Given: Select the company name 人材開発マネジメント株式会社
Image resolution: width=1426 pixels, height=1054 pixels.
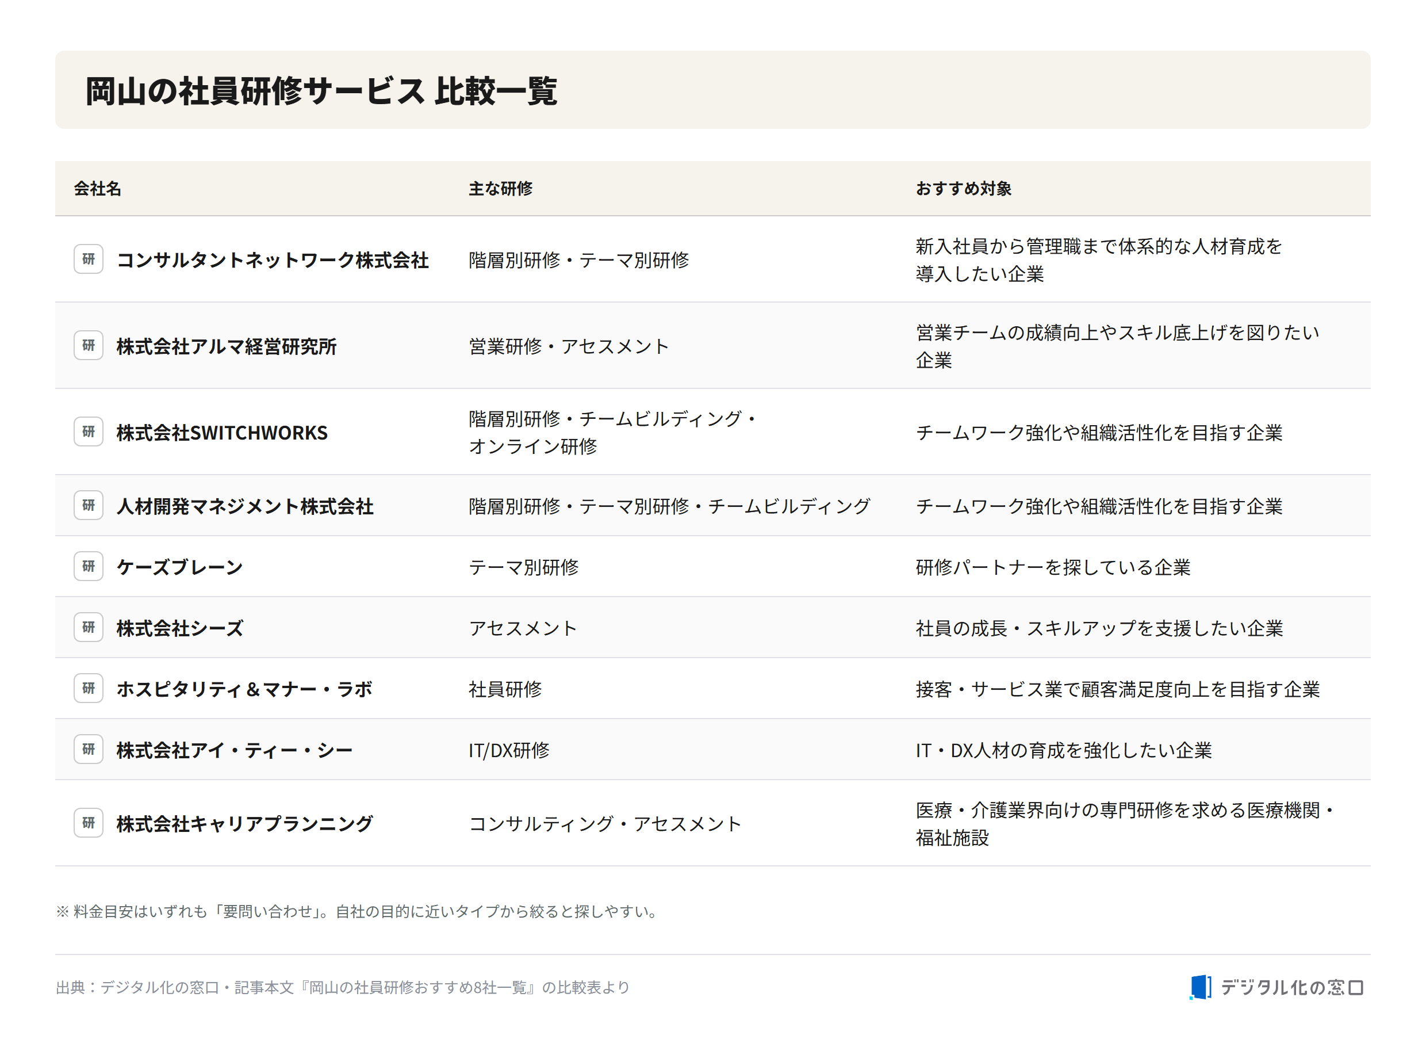Looking at the screenshot, I should tap(245, 507).
